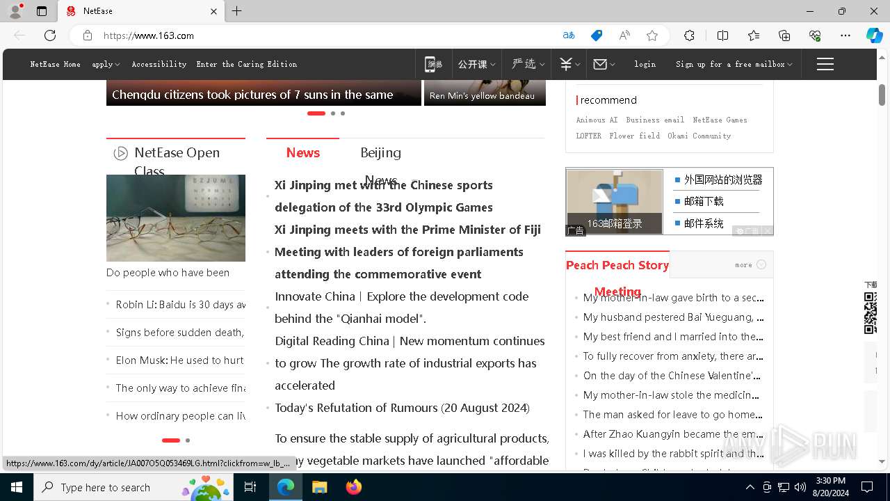Screen dimensions: 890x501
Task: Expand the yen payment dropdown
Action: tap(570, 64)
